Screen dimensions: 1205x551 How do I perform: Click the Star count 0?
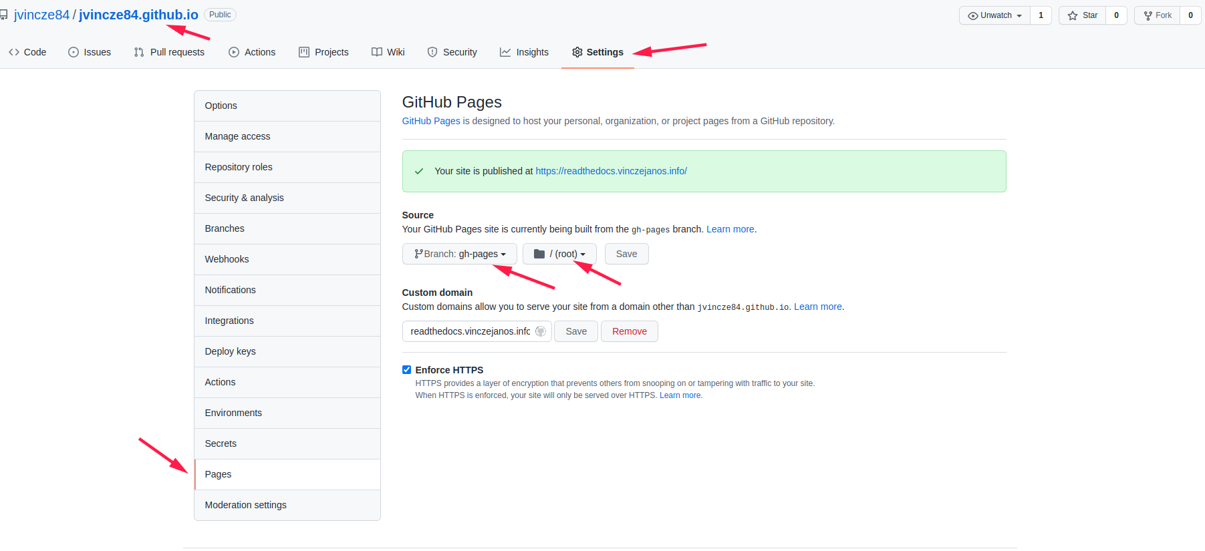tap(1116, 15)
